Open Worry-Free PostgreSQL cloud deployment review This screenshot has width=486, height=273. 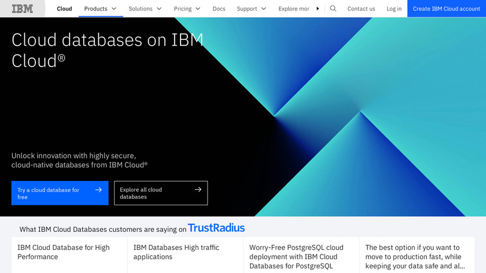tap(301, 255)
